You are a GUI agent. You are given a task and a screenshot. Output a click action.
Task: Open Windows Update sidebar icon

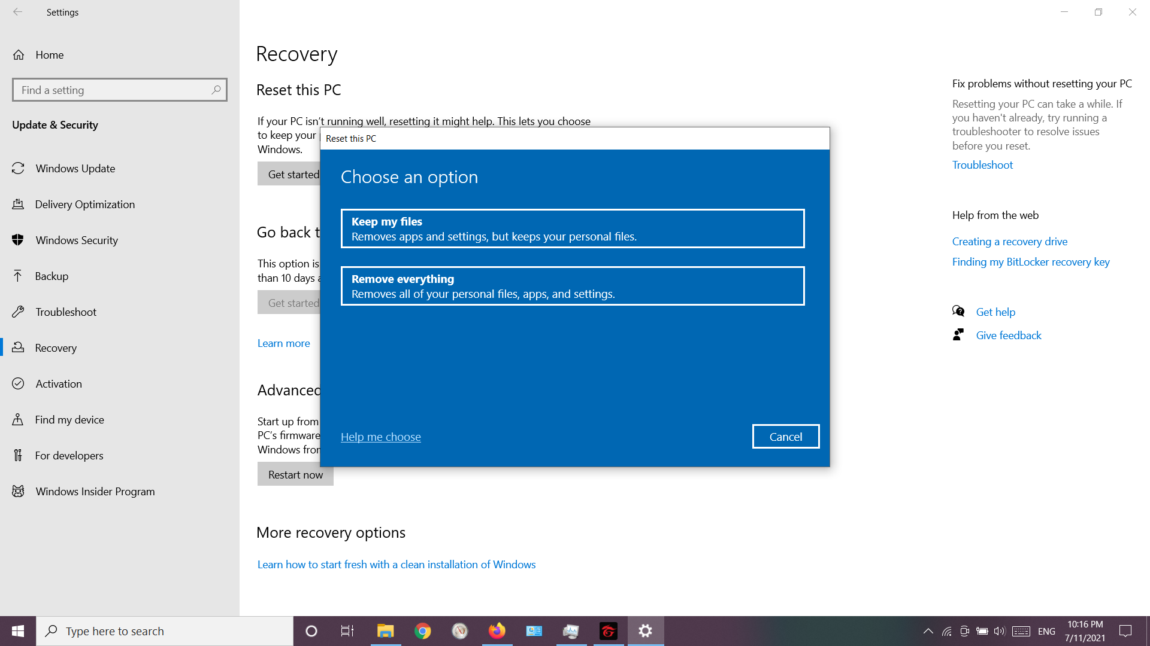pyautogui.click(x=19, y=169)
